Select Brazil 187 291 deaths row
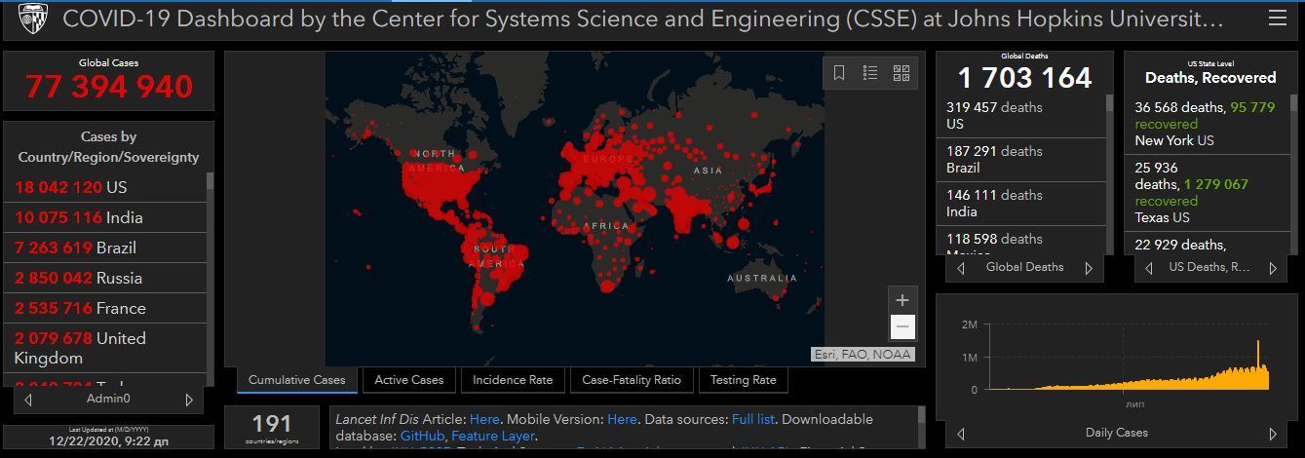The height and width of the screenshot is (458, 1305). 1021,160
